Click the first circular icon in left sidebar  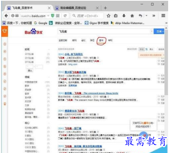pos(5,44)
